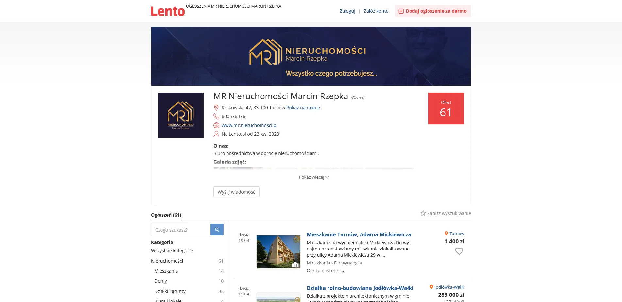
Task: Open the apartment building listing photo
Action: click(278, 252)
